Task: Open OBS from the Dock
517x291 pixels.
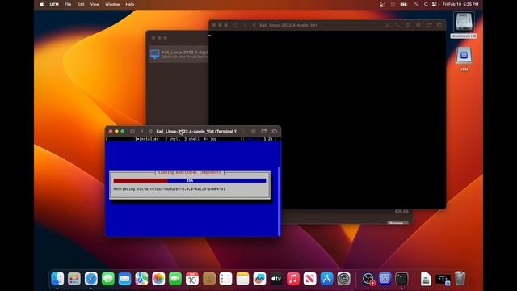Action: 368,279
